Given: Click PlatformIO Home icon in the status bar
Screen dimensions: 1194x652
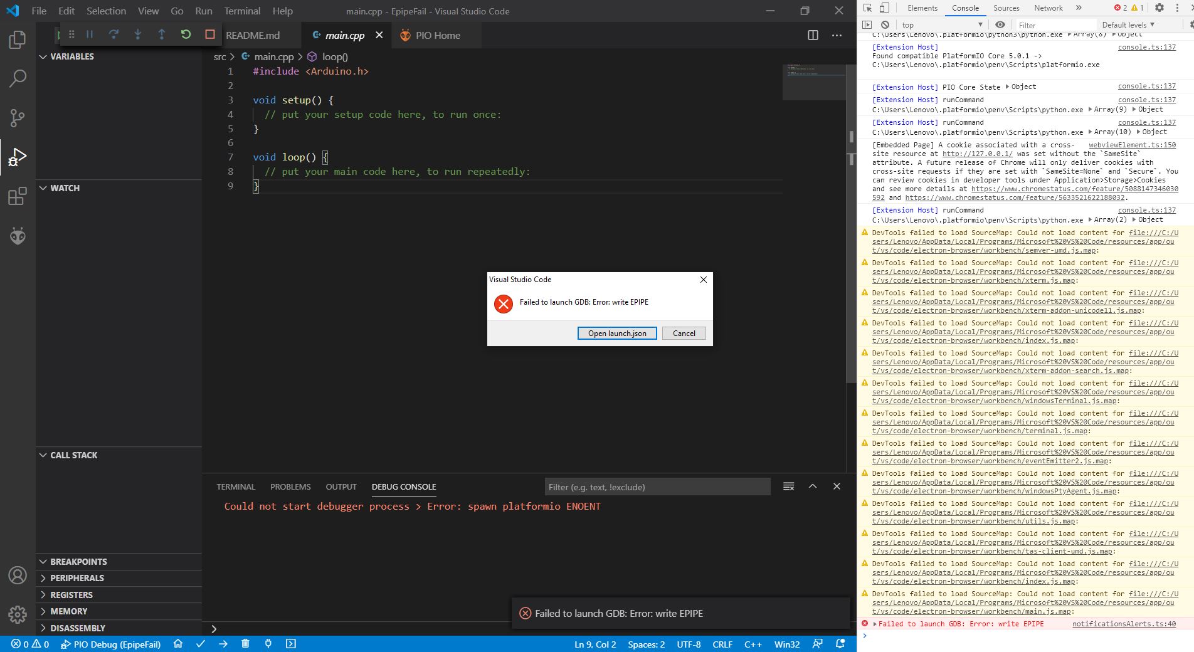Looking at the screenshot, I should [x=178, y=644].
